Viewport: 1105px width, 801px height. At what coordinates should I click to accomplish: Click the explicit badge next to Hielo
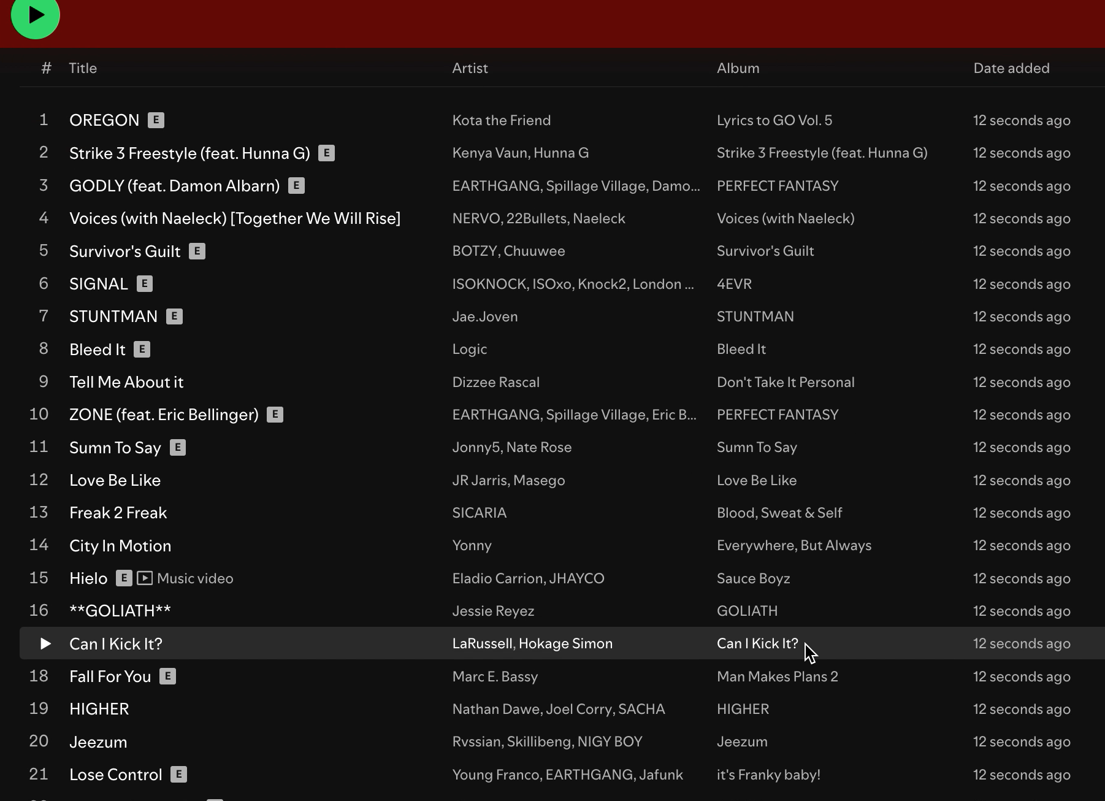click(124, 578)
